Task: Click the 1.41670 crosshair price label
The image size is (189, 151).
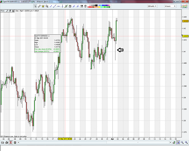Action: coord(185,36)
